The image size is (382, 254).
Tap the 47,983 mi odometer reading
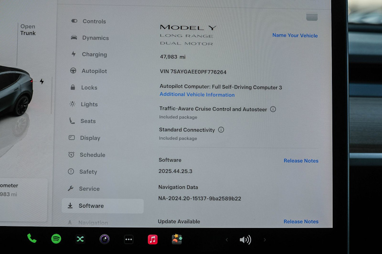[x=172, y=57]
